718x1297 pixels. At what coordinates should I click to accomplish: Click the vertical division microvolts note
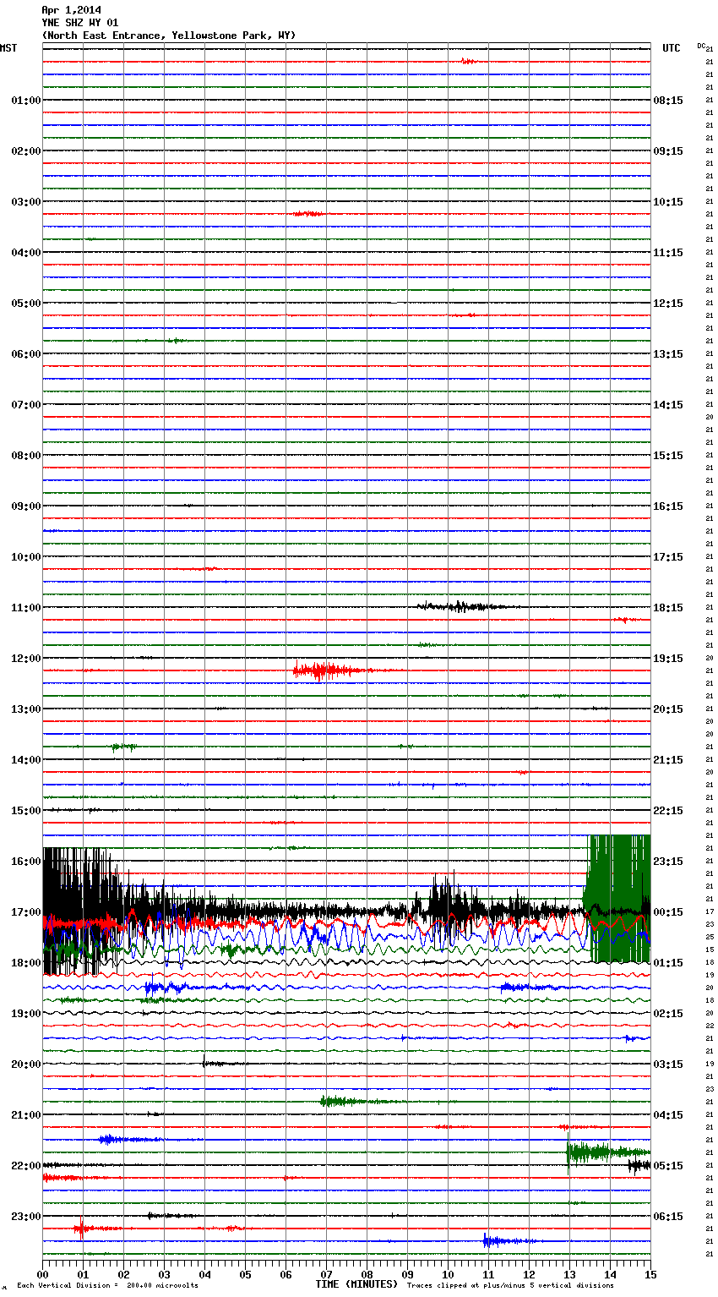(x=107, y=1286)
